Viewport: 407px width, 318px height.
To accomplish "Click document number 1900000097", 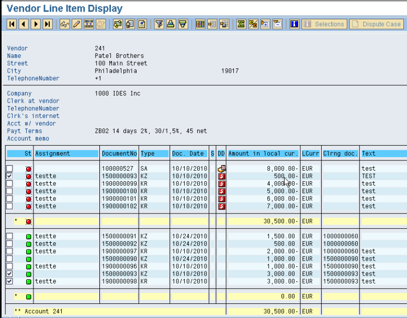I will point(119,251).
